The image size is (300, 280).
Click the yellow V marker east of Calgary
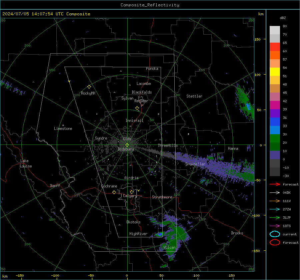138,190
